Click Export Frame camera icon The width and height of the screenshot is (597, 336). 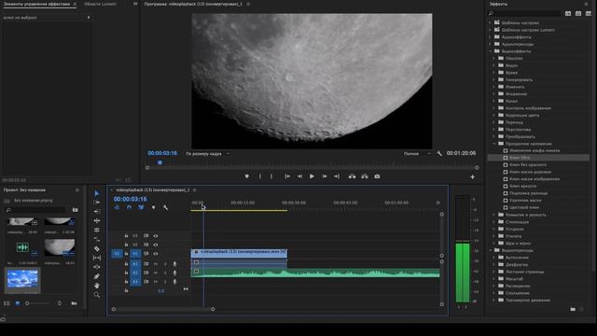(377, 176)
